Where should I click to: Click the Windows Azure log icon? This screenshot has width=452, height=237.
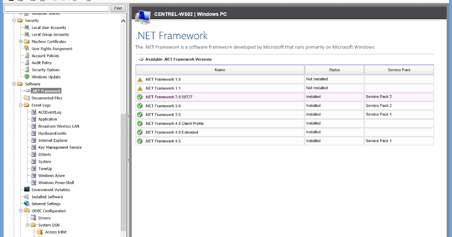point(34,176)
